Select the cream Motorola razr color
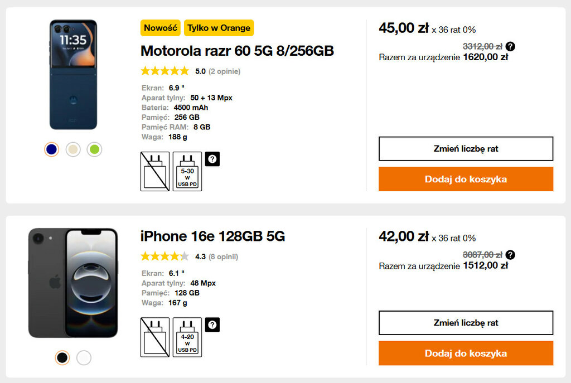Screen dimensions: 571x383 pos(73,149)
